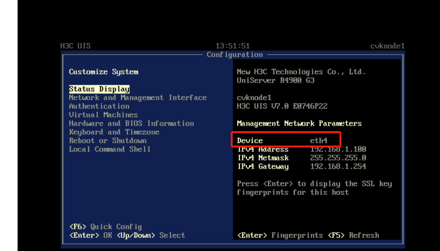
Task: Open Network and Management Interface
Action: (137, 98)
